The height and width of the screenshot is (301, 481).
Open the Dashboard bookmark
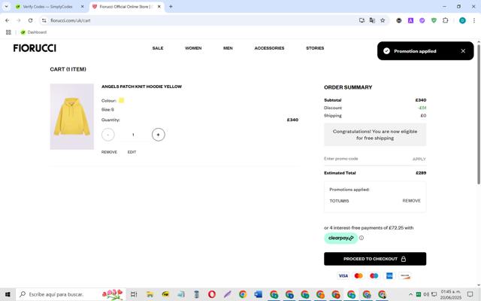pos(34,32)
